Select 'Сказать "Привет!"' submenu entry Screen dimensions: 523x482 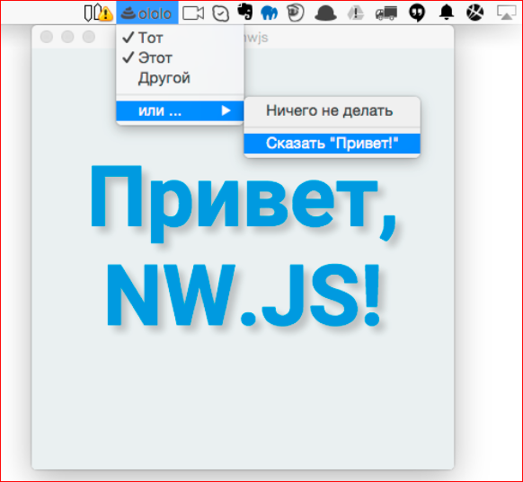pos(332,144)
